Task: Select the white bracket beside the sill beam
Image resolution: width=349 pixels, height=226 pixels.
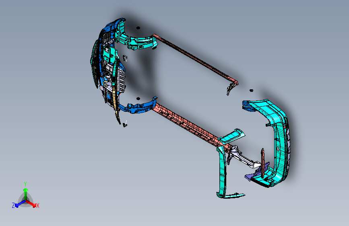Action: [x=244, y=158]
